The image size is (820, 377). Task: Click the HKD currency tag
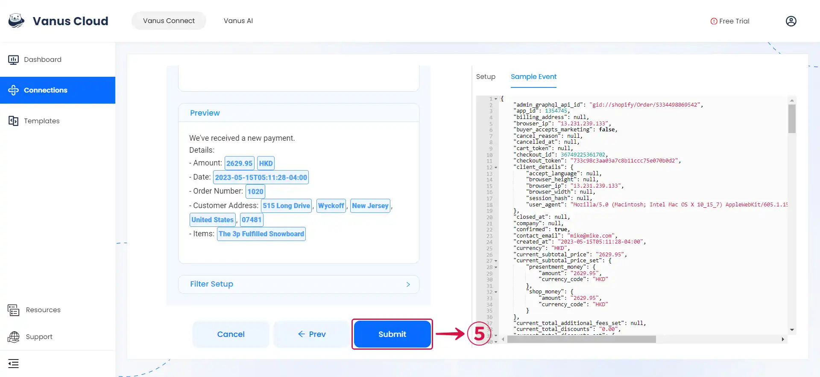pos(266,163)
